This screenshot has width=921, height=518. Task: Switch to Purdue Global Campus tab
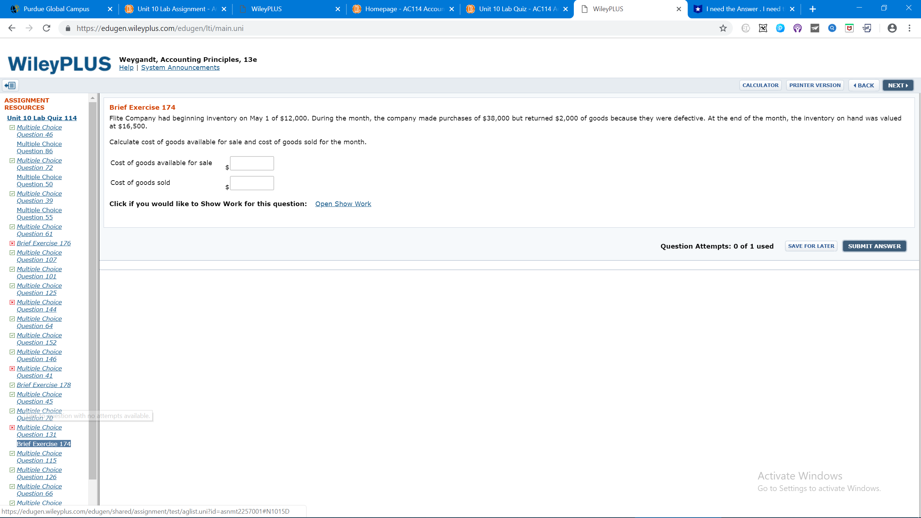point(56,9)
